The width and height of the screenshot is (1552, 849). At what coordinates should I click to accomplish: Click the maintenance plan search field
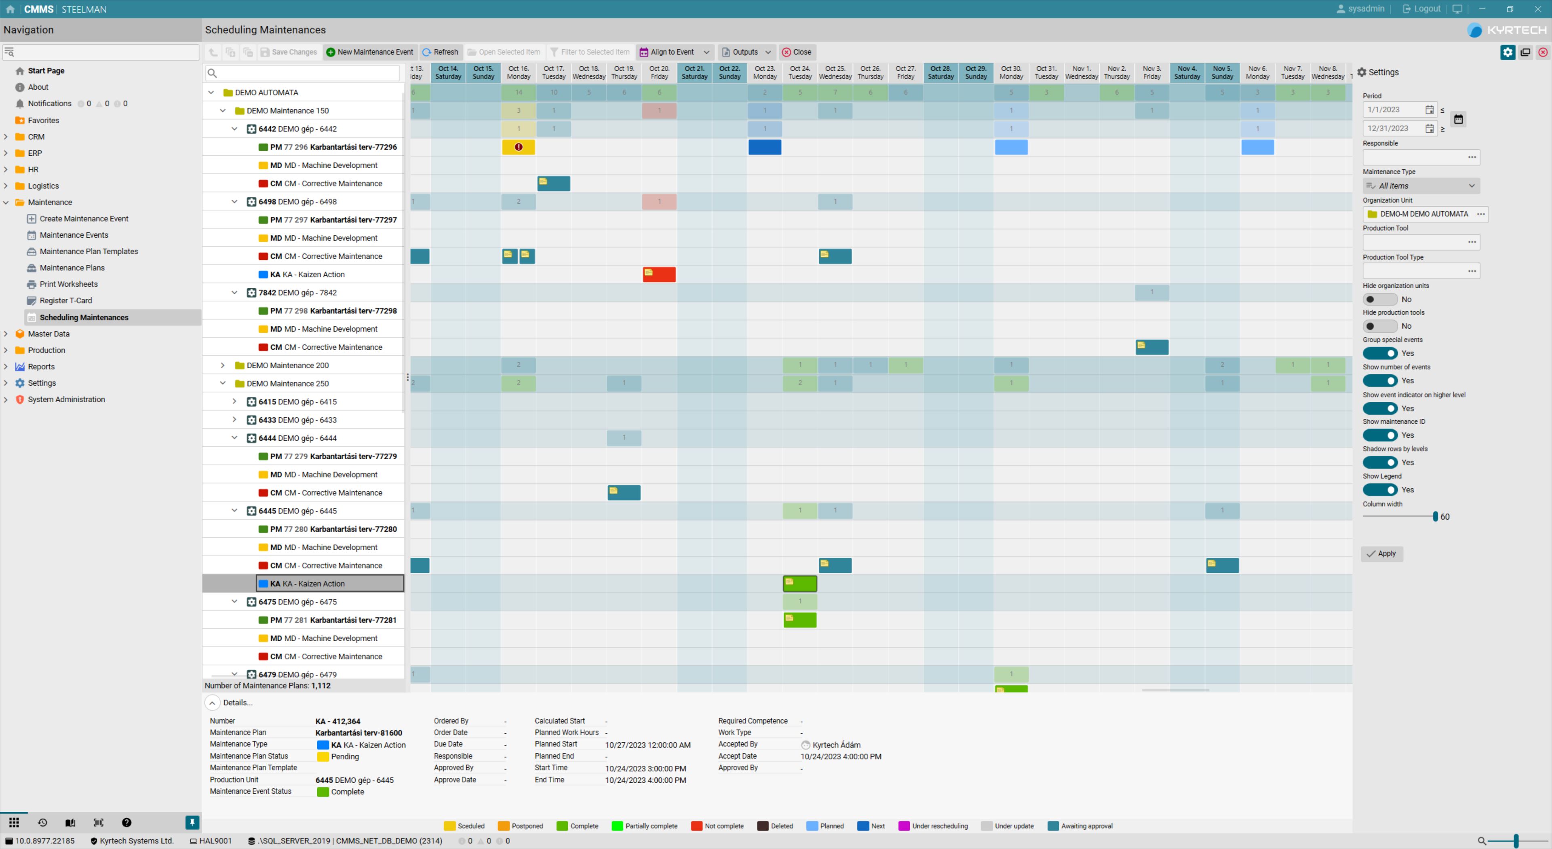(301, 73)
